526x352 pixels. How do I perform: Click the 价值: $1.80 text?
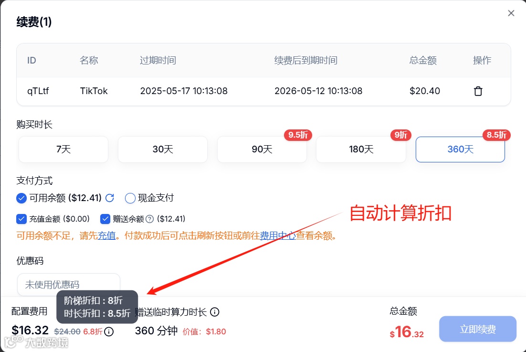(204, 332)
